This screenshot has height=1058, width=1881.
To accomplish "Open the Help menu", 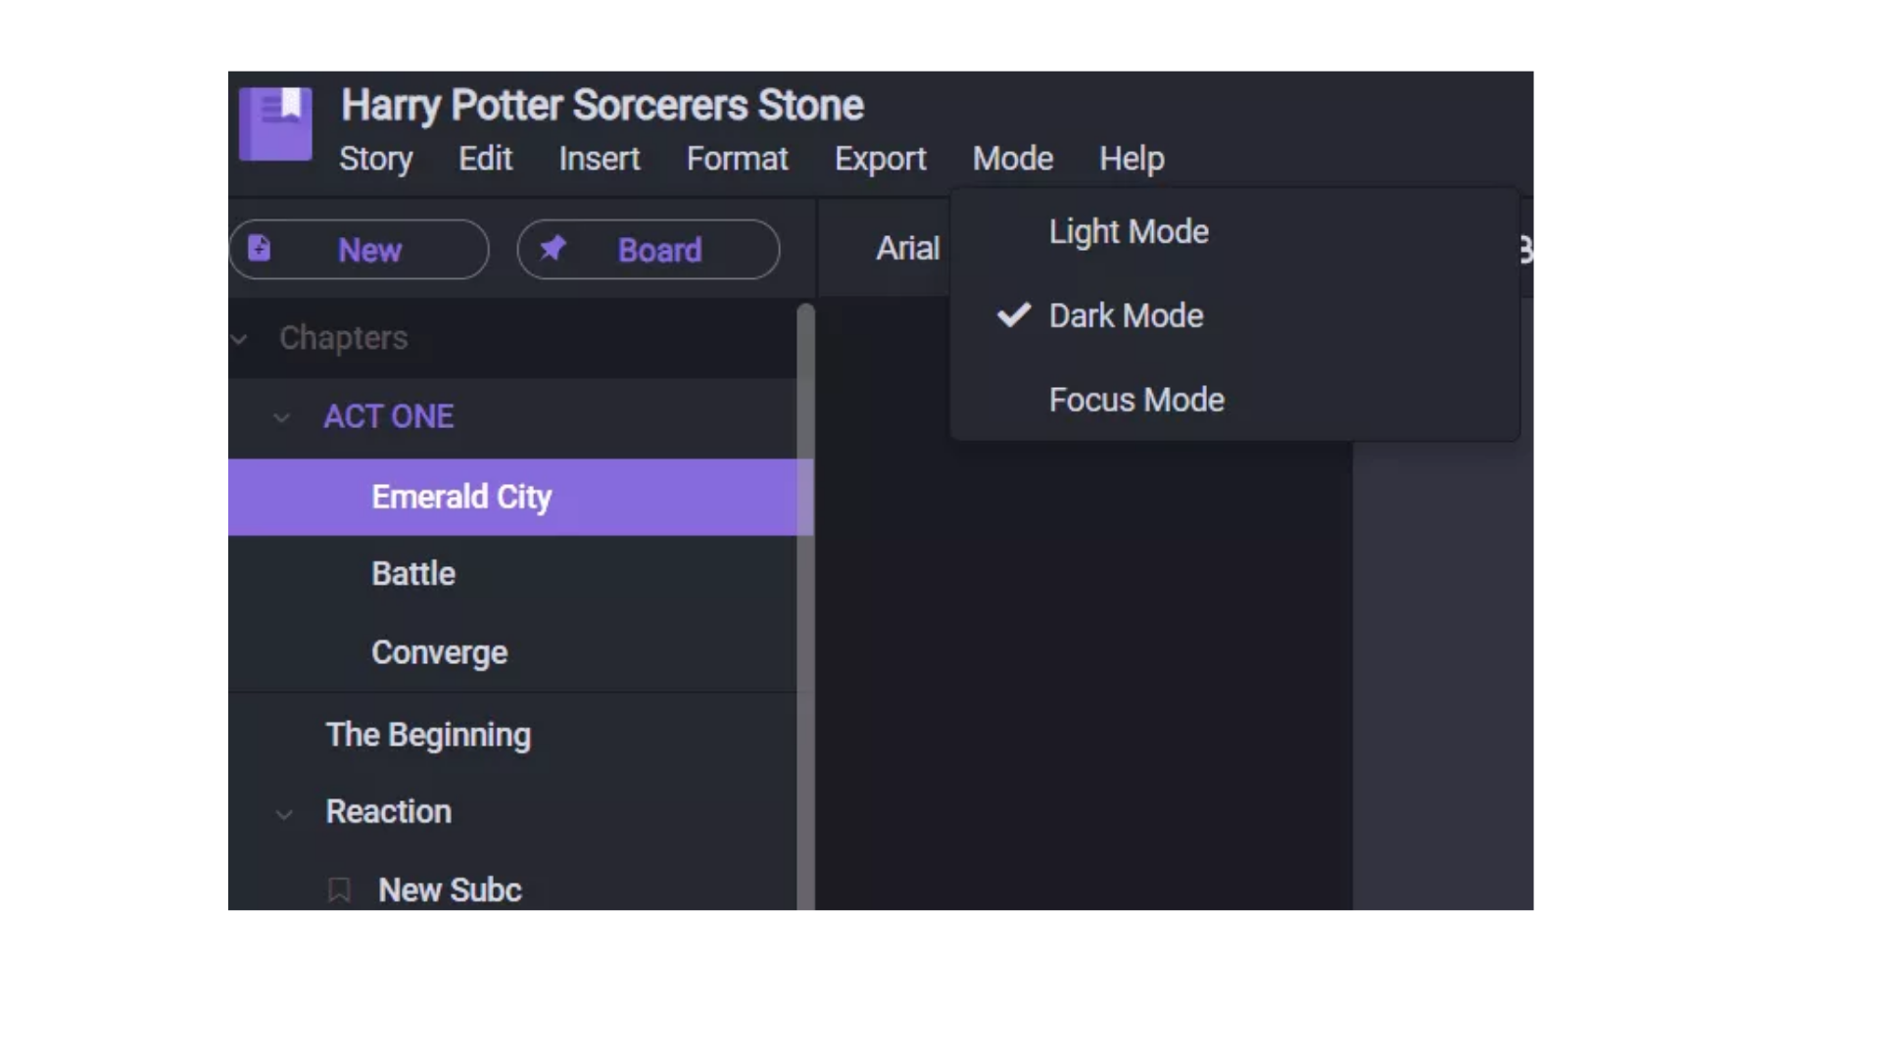I will click(x=1132, y=159).
